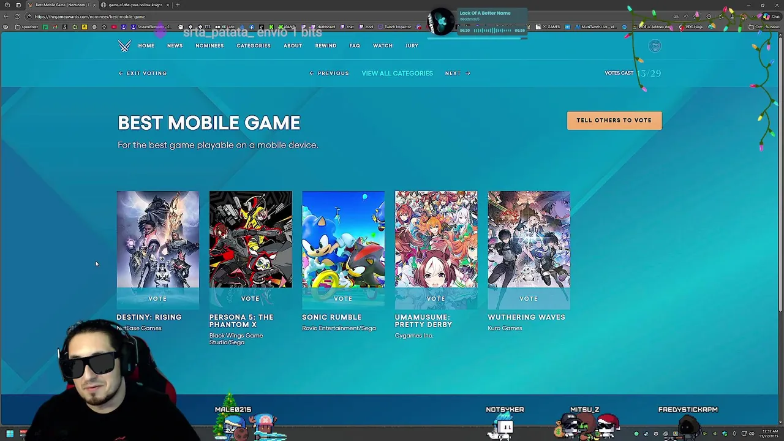Open the CATEGORIES nav item
The image size is (784, 441).
pyautogui.click(x=254, y=46)
